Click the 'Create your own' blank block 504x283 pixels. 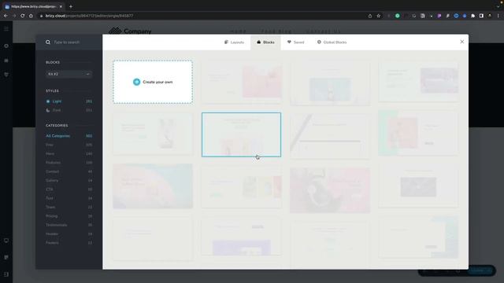click(x=153, y=82)
